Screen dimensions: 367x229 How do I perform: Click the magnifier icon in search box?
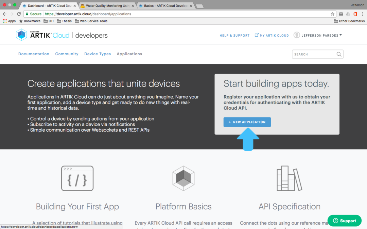click(x=339, y=54)
